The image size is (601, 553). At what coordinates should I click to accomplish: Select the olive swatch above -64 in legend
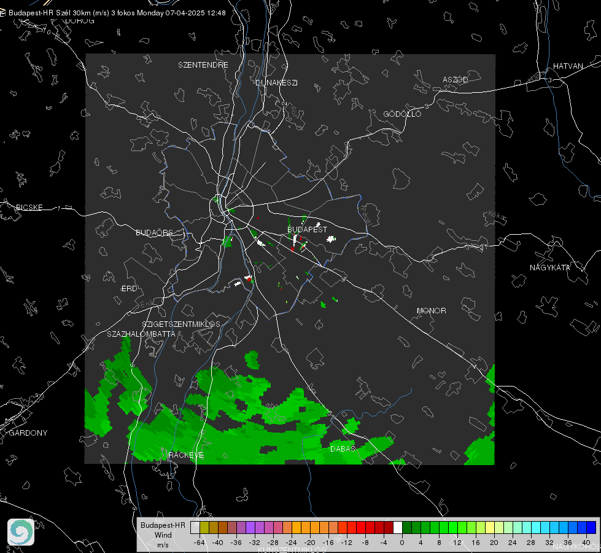[x=204, y=527]
